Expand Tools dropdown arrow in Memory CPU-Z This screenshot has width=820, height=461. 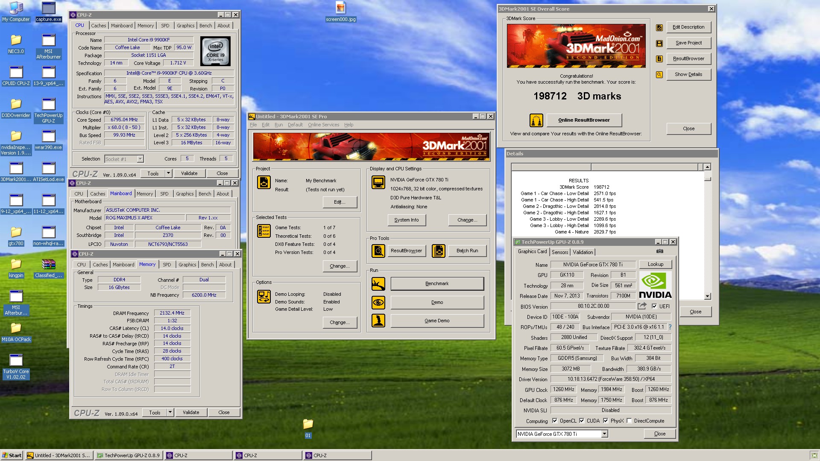click(170, 412)
